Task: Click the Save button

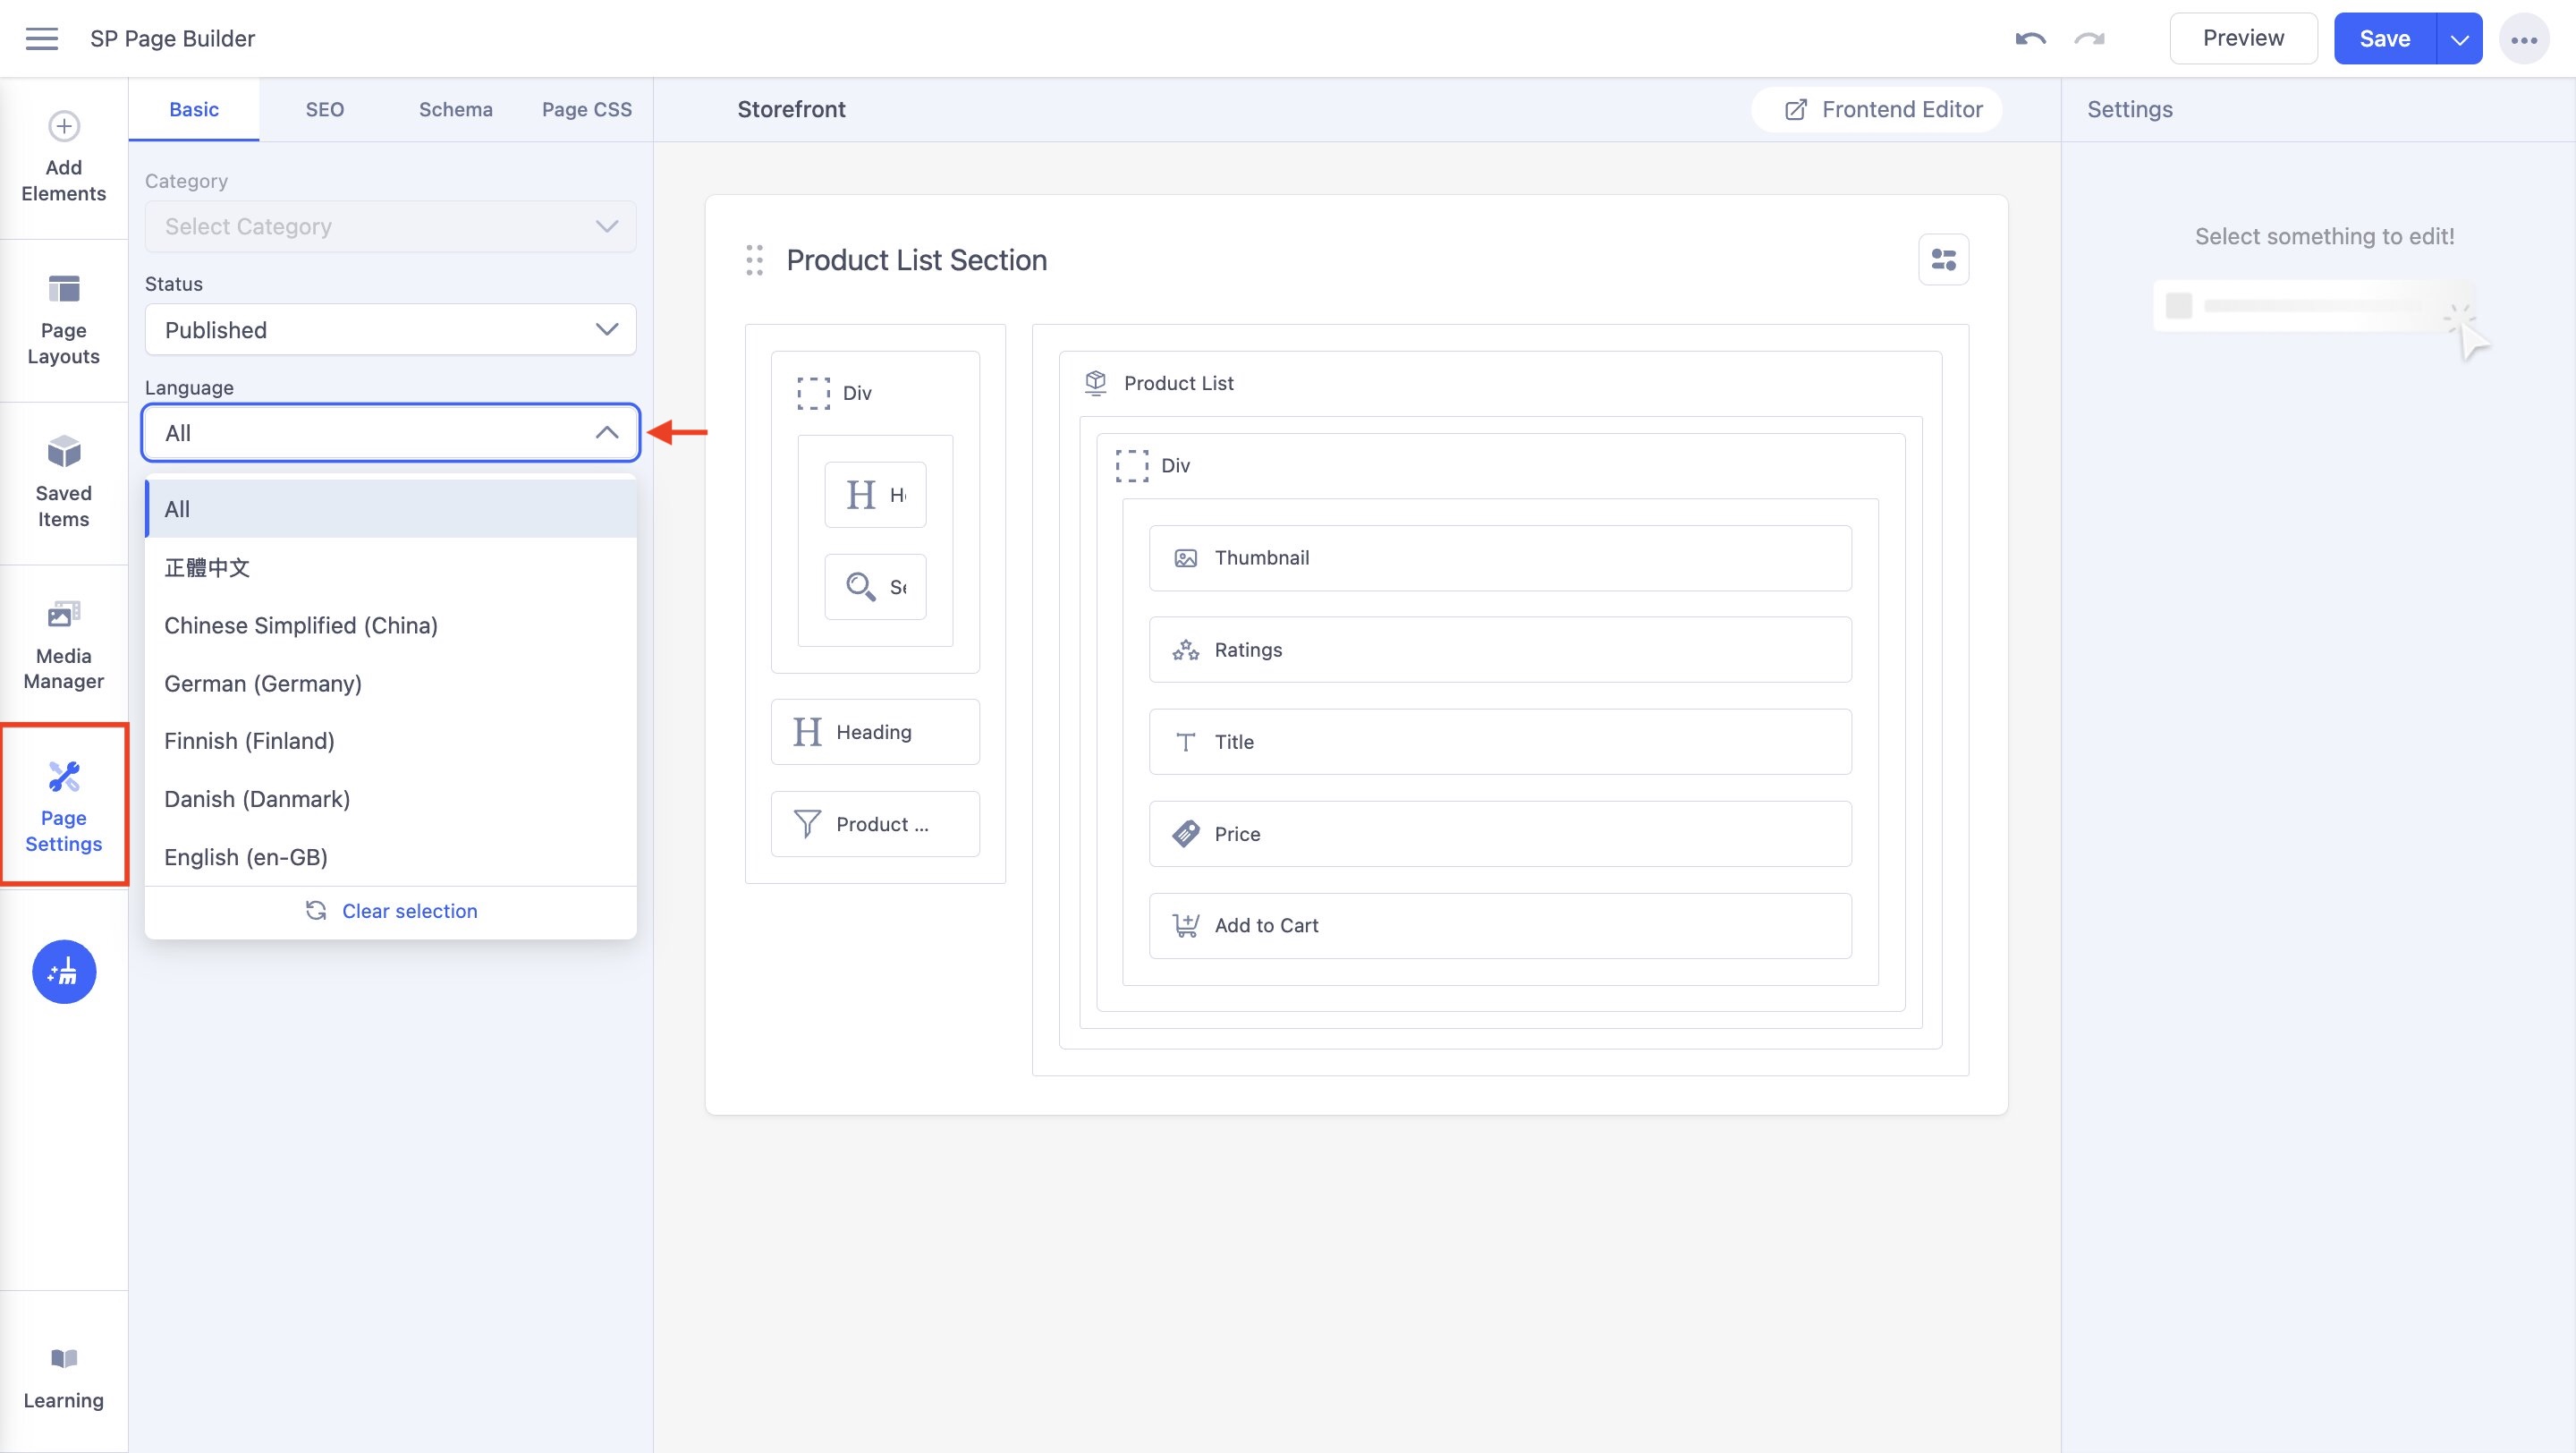Action: click(x=2385, y=39)
